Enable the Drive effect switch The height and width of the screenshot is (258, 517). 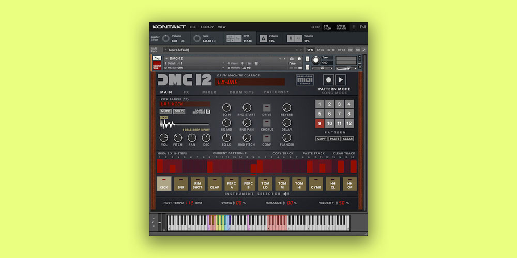[x=267, y=108]
